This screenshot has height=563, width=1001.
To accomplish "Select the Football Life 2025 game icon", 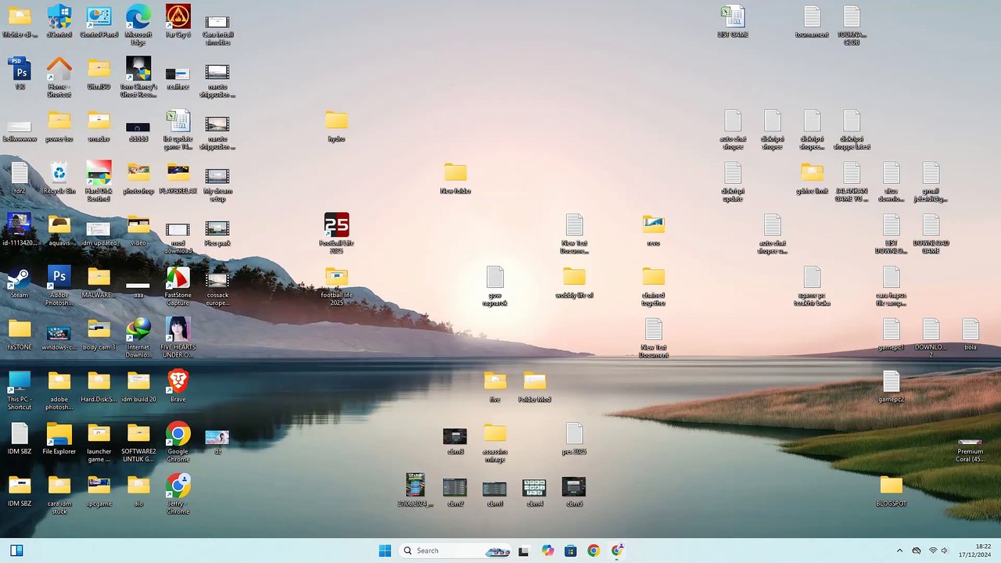I will (x=337, y=233).
